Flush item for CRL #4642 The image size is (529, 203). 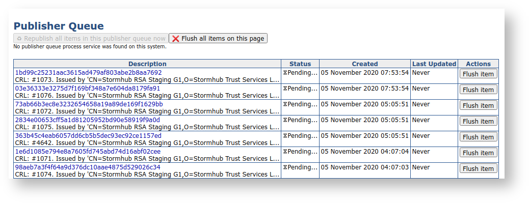[x=478, y=137]
